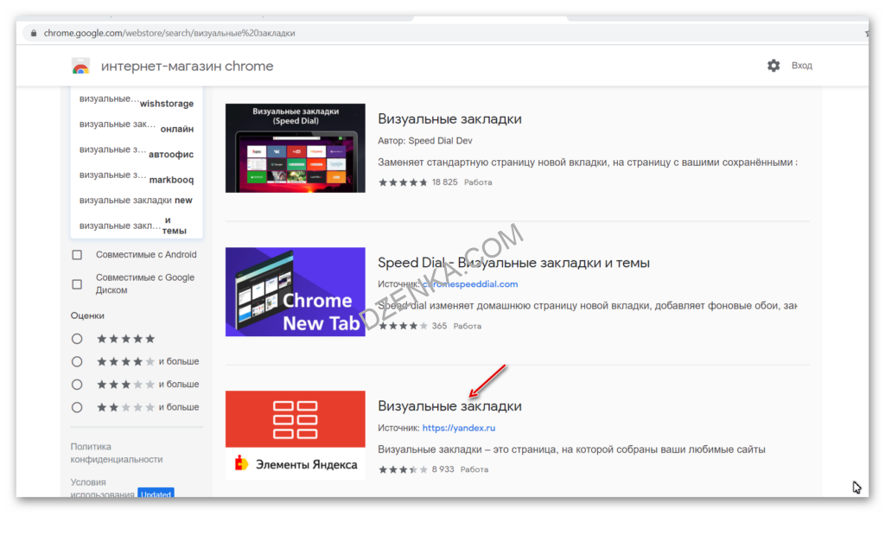This screenshot has height=554, width=885.
Task: Select four stars и больше rating filter
Action: [77, 361]
